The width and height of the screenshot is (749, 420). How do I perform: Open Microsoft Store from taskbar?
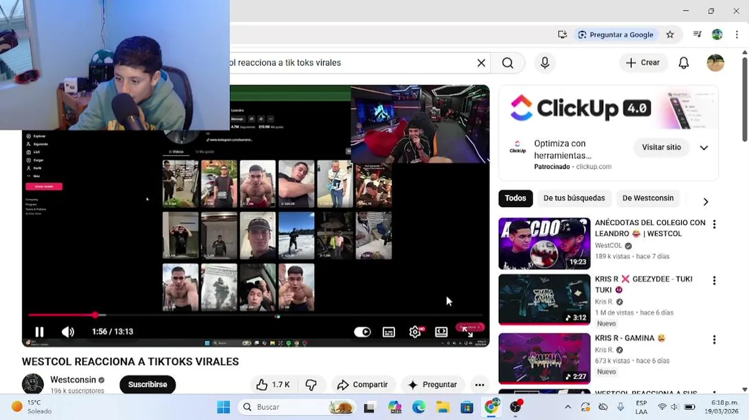pyautogui.click(x=467, y=407)
